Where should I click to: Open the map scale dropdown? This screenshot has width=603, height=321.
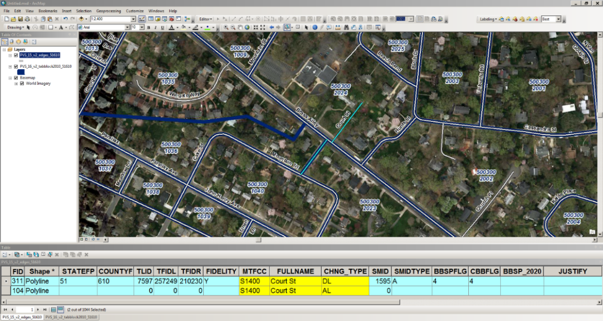pyautogui.click(x=134, y=19)
